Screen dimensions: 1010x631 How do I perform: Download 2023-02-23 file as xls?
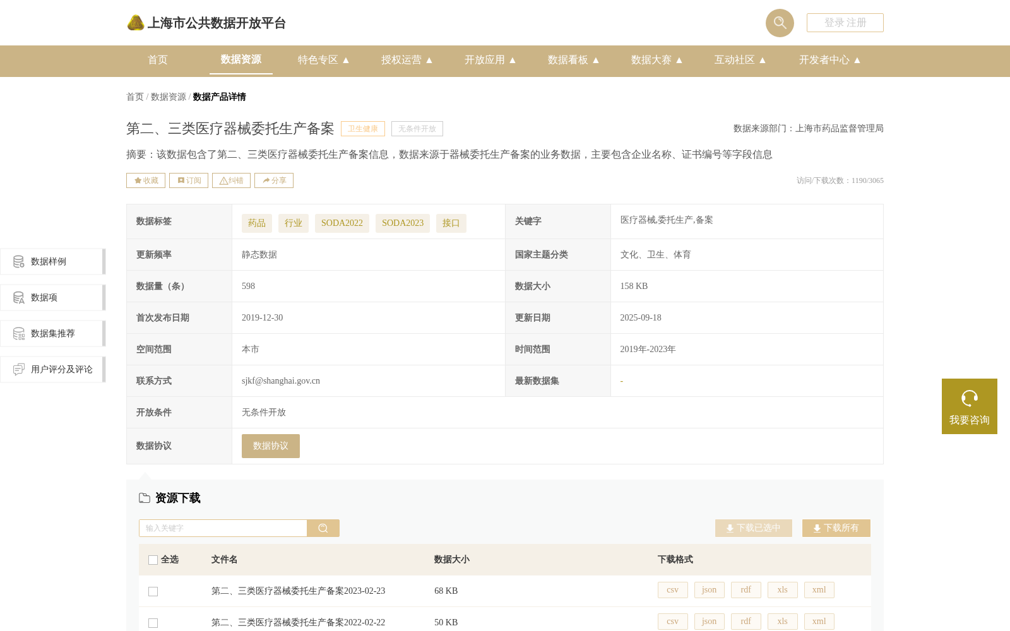click(783, 590)
